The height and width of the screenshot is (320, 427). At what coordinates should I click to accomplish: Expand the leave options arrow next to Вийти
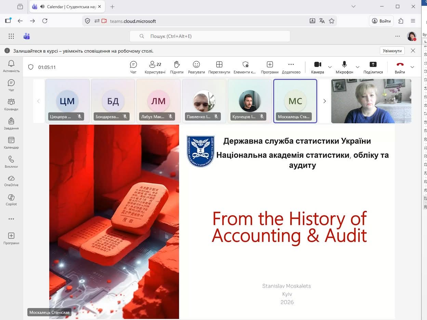[412, 67]
